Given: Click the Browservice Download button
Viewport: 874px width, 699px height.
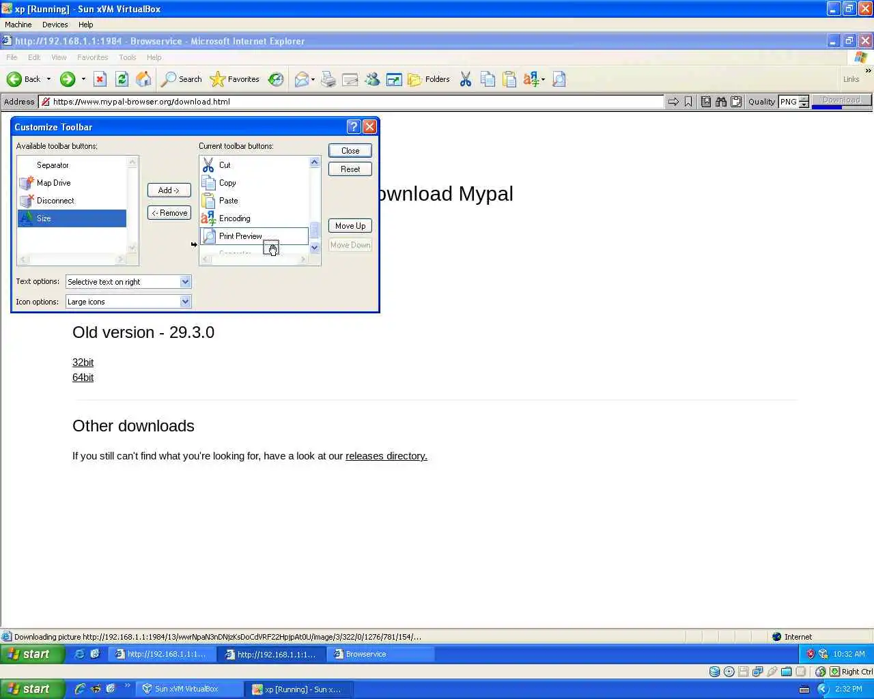Looking at the screenshot, I should (841, 100).
